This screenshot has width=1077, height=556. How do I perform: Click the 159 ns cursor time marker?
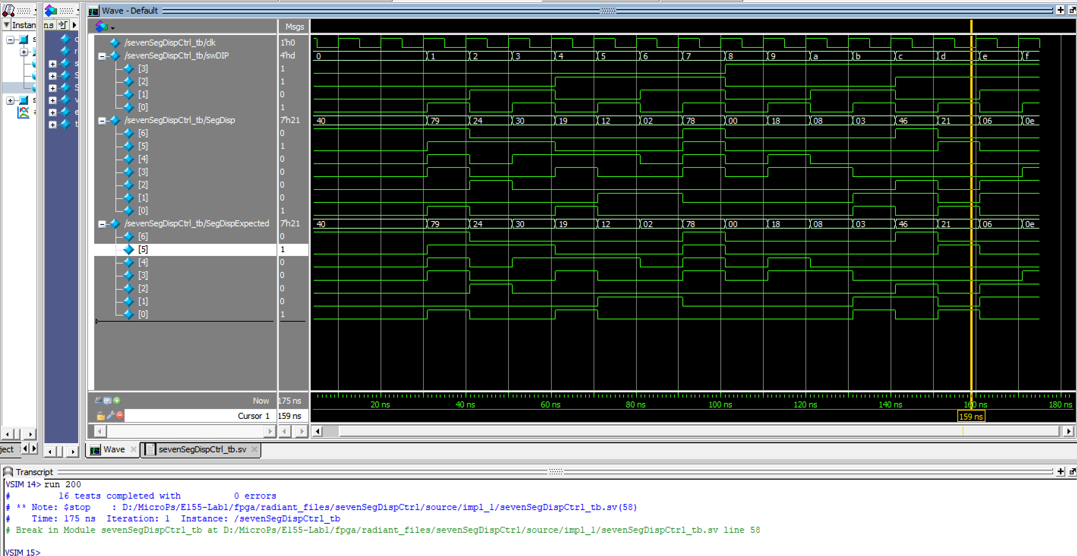[x=970, y=416]
